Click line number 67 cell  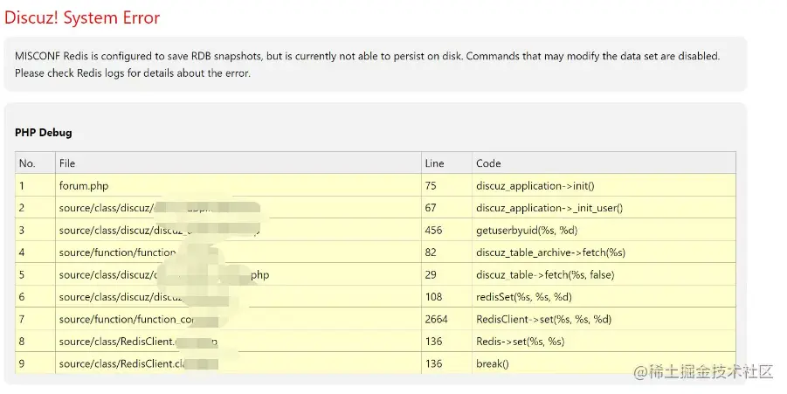(446, 207)
